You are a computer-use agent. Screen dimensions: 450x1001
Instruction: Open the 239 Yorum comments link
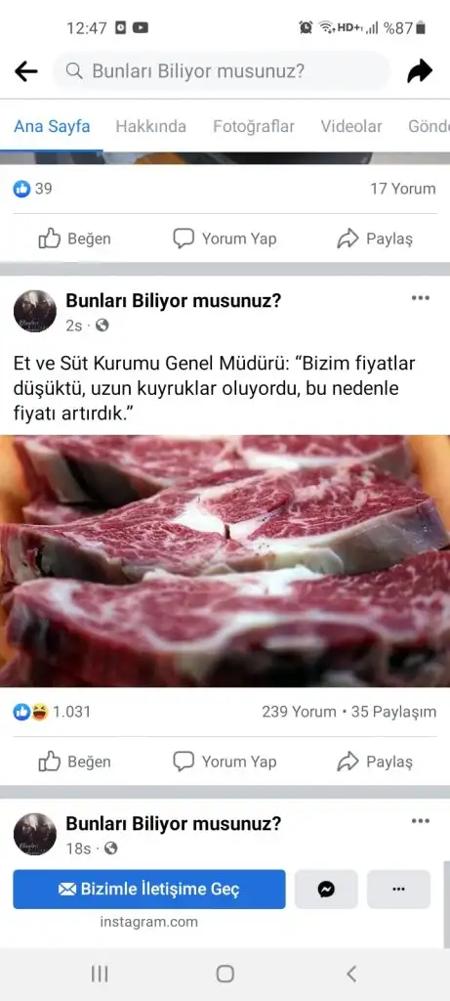(x=299, y=712)
